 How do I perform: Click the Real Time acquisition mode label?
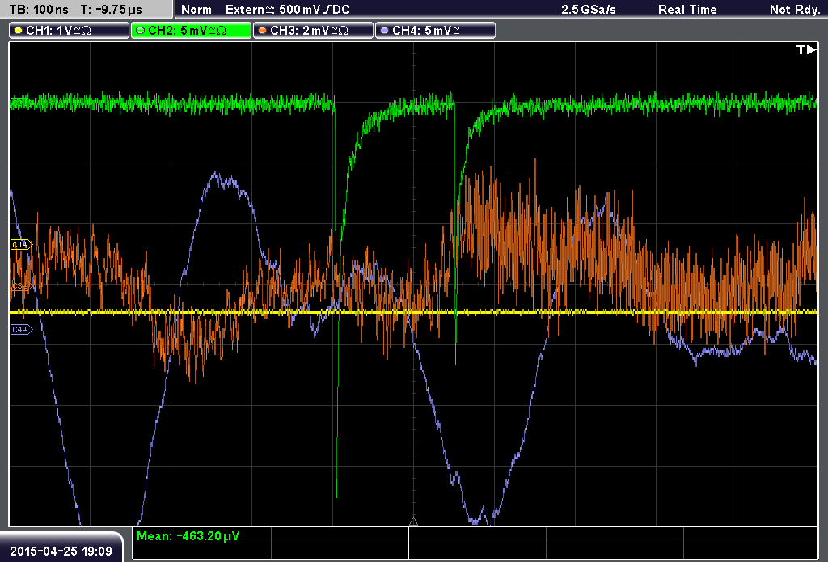[687, 10]
